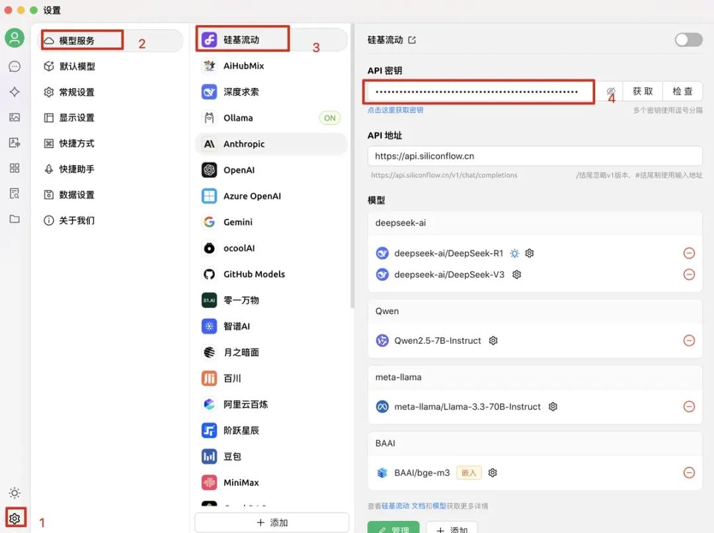Select 月之暗面 provider
The width and height of the screenshot is (714, 533).
[x=272, y=352]
